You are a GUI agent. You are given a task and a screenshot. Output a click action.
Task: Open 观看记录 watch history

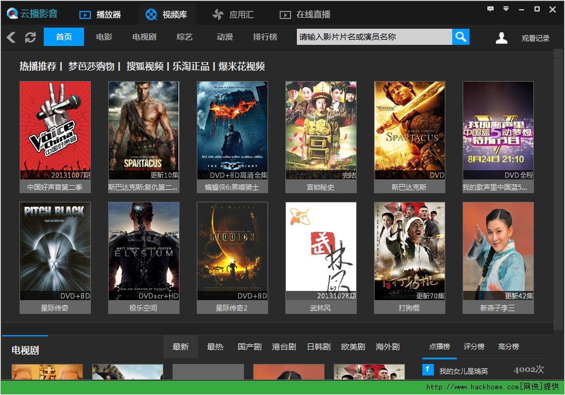point(536,38)
